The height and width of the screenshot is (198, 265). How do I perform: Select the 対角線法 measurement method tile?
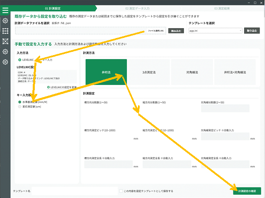[192, 72]
